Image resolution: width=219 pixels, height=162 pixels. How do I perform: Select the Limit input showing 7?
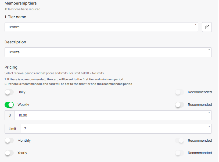116,129
